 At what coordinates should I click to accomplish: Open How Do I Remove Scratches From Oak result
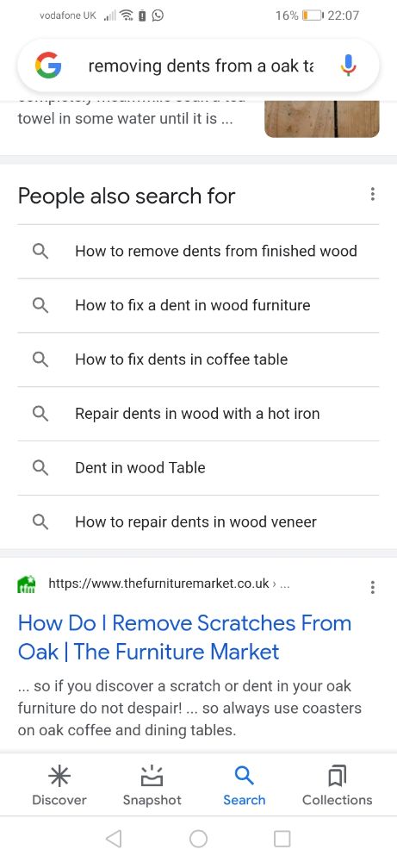click(184, 638)
